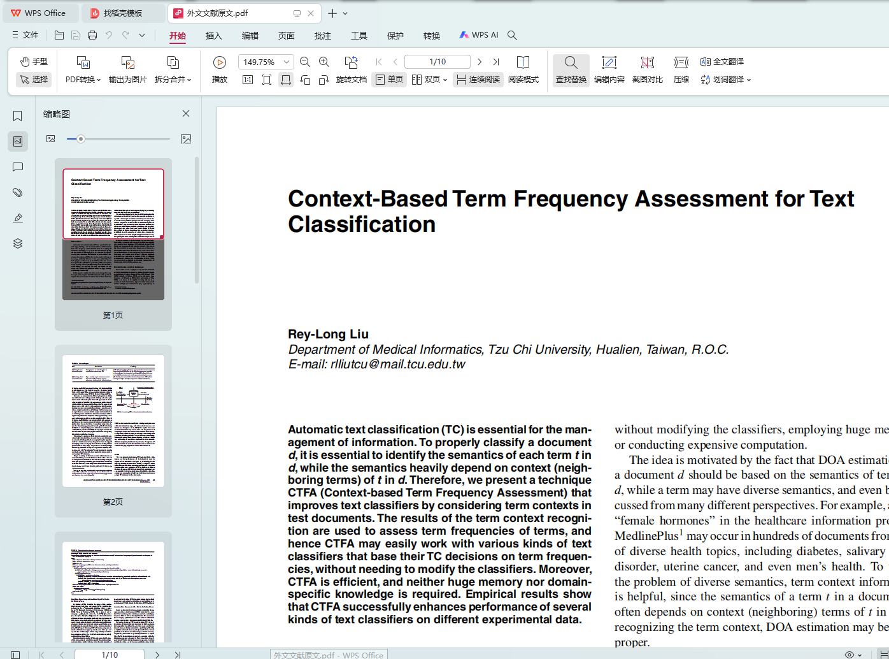Start 全文翻译 full-text translation
The width and height of the screenshot is (889, 659).
pyautogui.click(x=722, y=62)
